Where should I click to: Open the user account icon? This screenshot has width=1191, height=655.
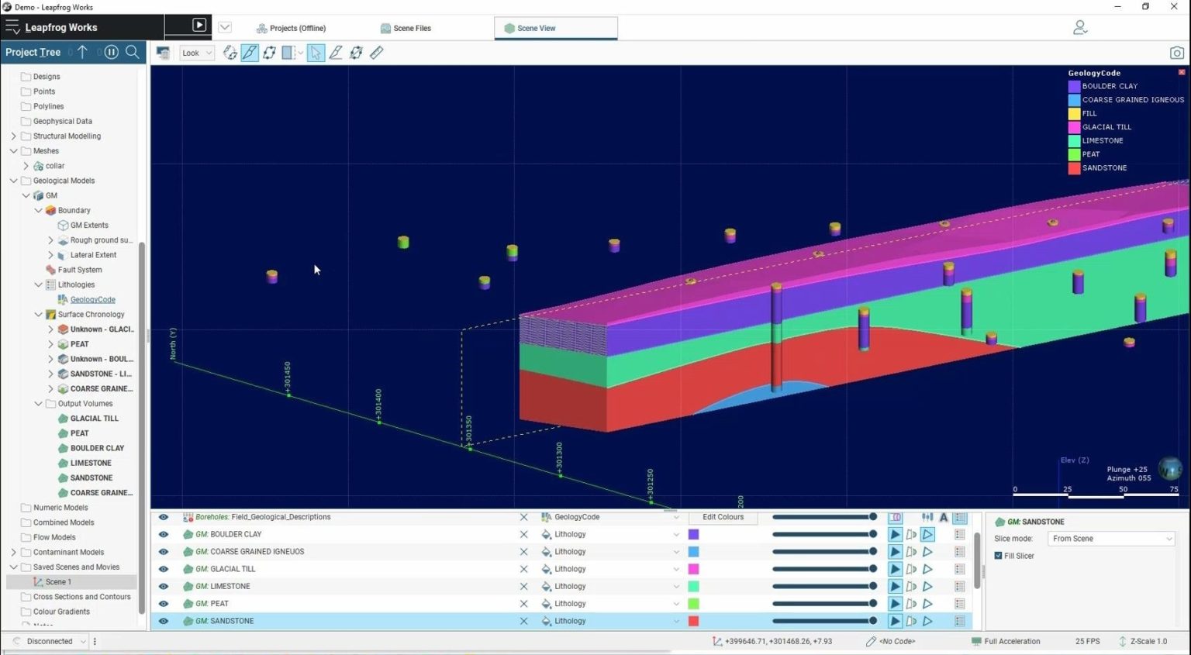pos(1079,28)
